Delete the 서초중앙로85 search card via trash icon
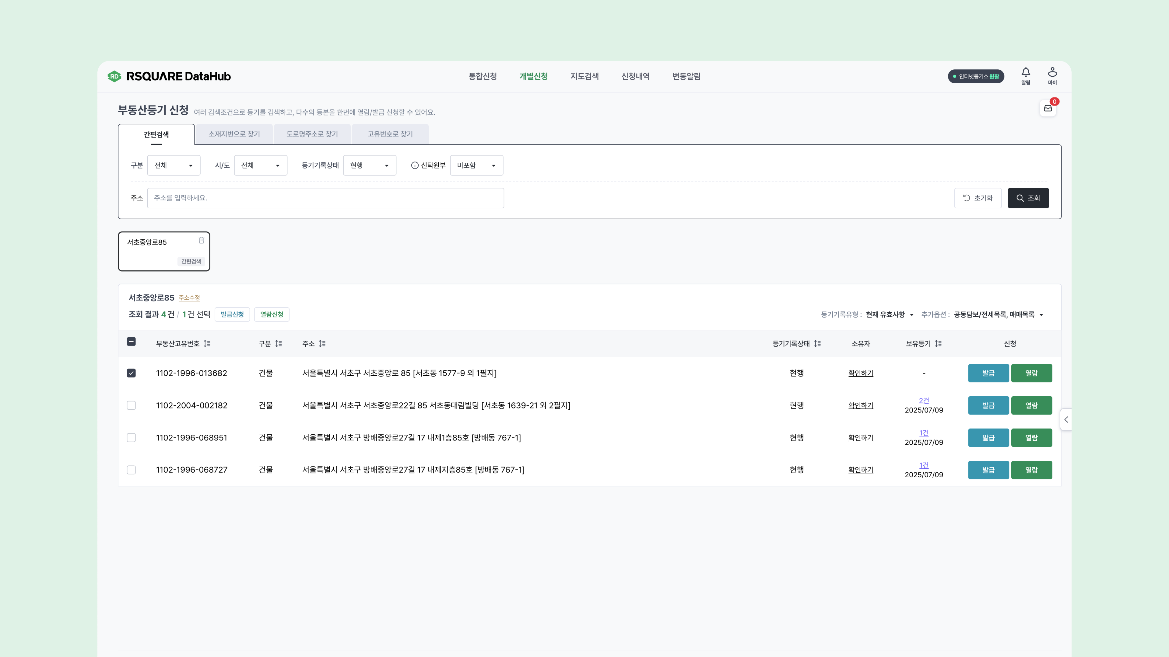The image size is (1169, 657). coord(202,240)
